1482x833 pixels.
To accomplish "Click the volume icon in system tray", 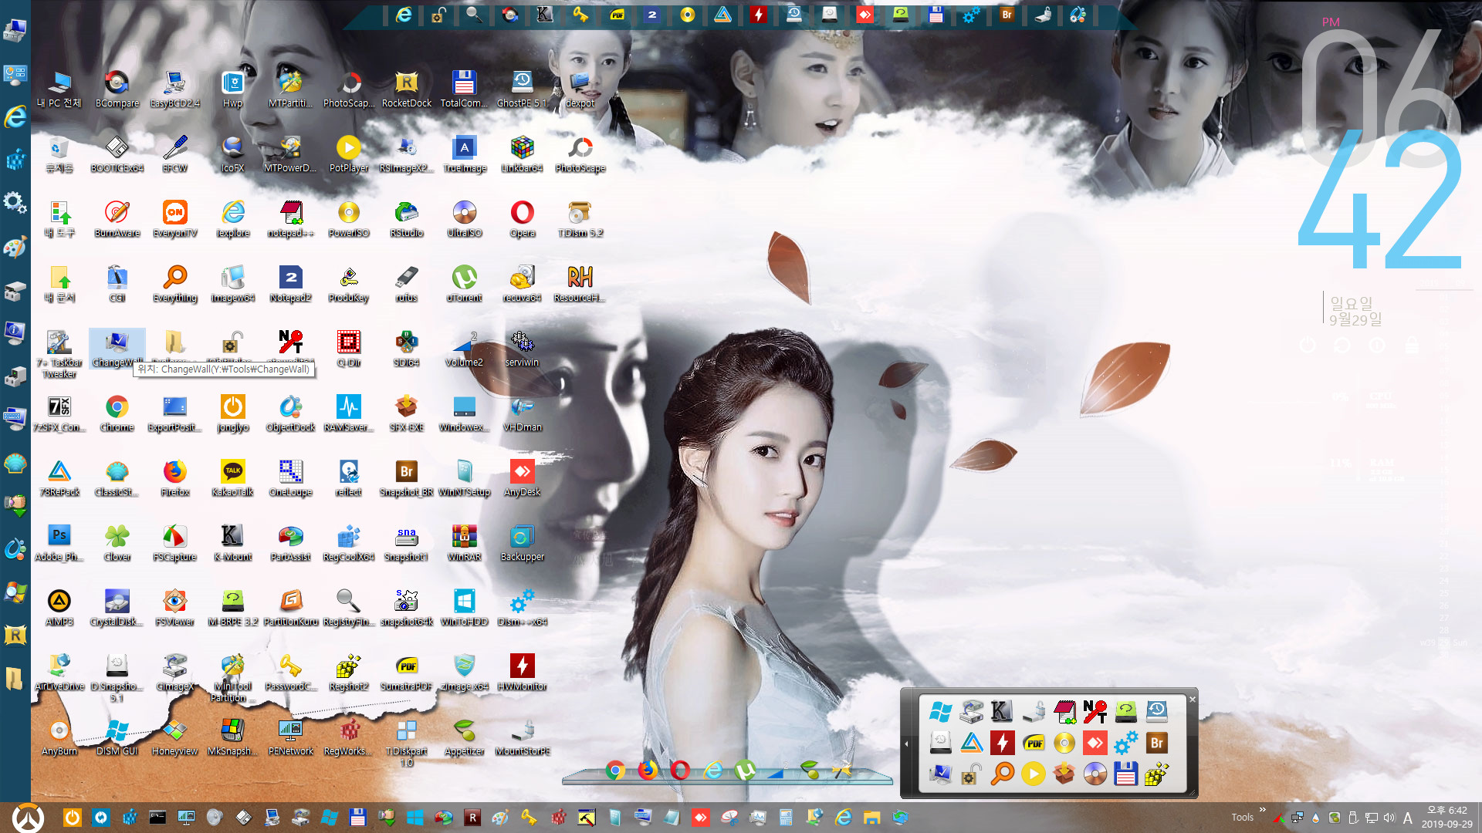I will tap(1389, 818).
